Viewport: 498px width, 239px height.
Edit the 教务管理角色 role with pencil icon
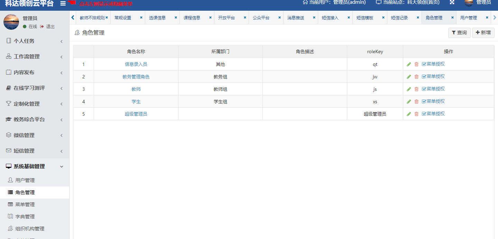(x=409, y=77)
